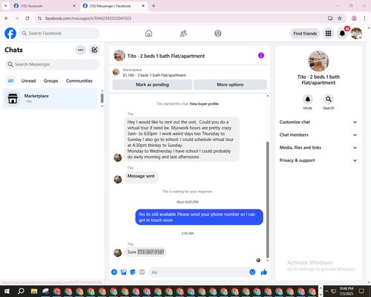The height and width of the screenshot is (297, 371).
Task: Select the All chats filter tab
Action: [x=10, y=81]
